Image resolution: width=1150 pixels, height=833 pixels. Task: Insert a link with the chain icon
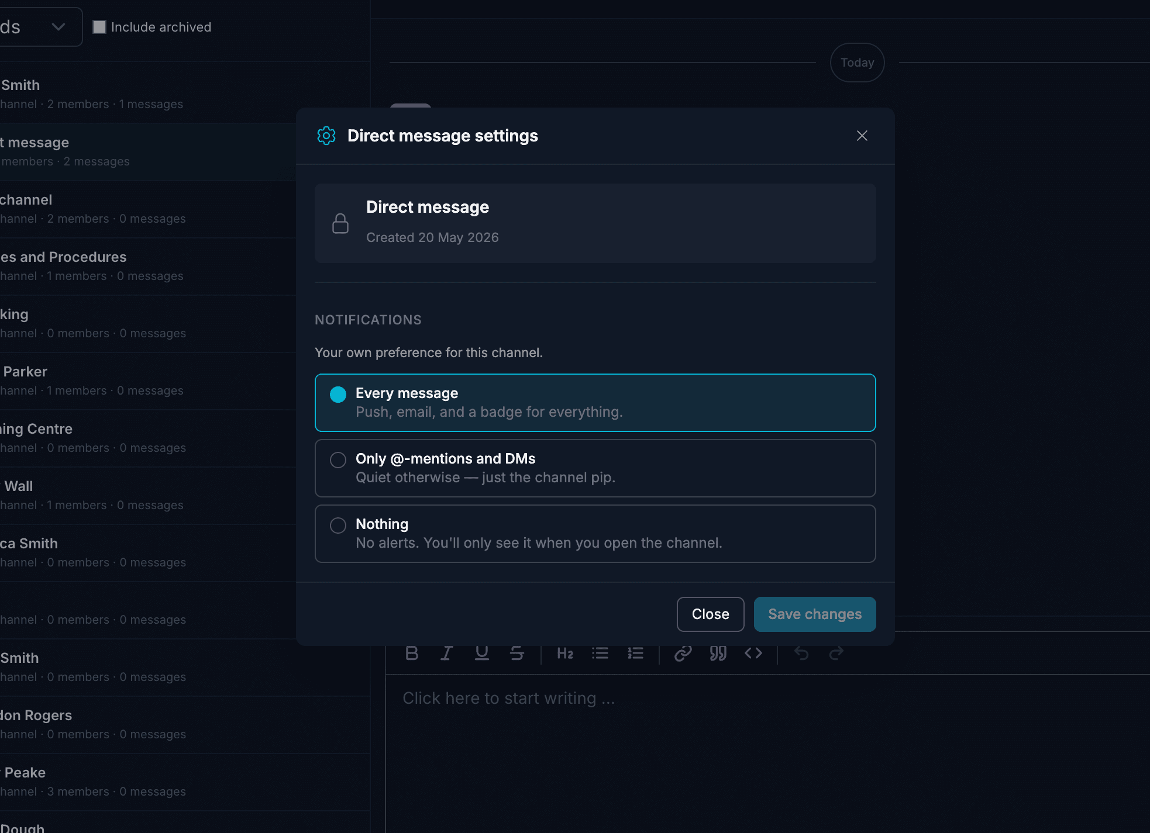683,653
